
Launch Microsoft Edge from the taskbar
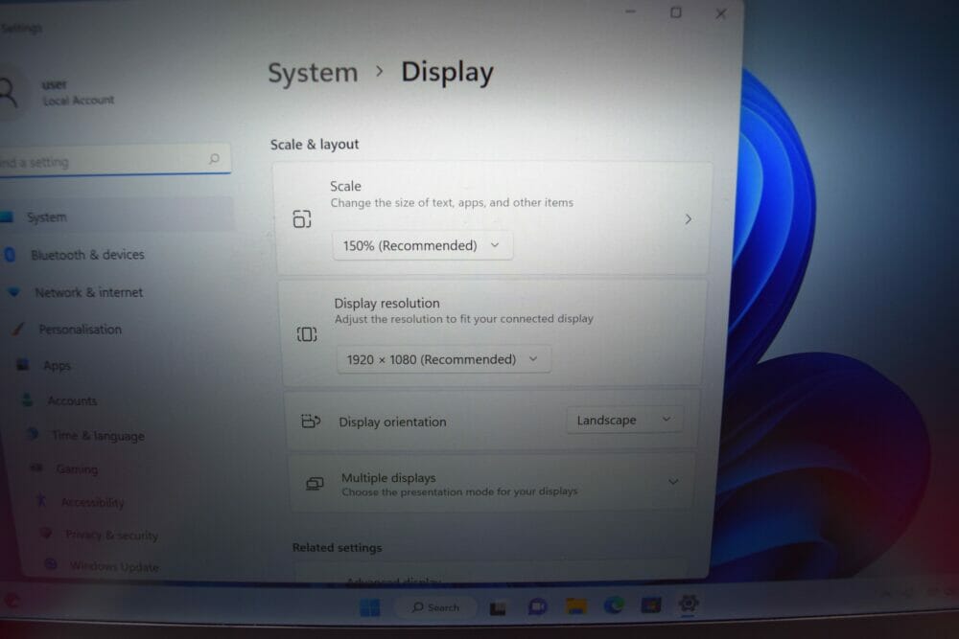[x=614, y=605]
